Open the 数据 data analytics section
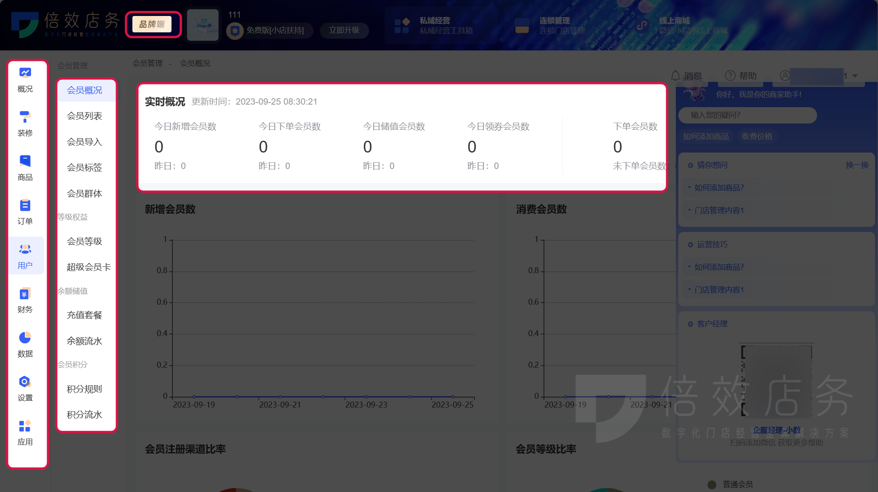This screenshot has width=878, height=492. 25,345
